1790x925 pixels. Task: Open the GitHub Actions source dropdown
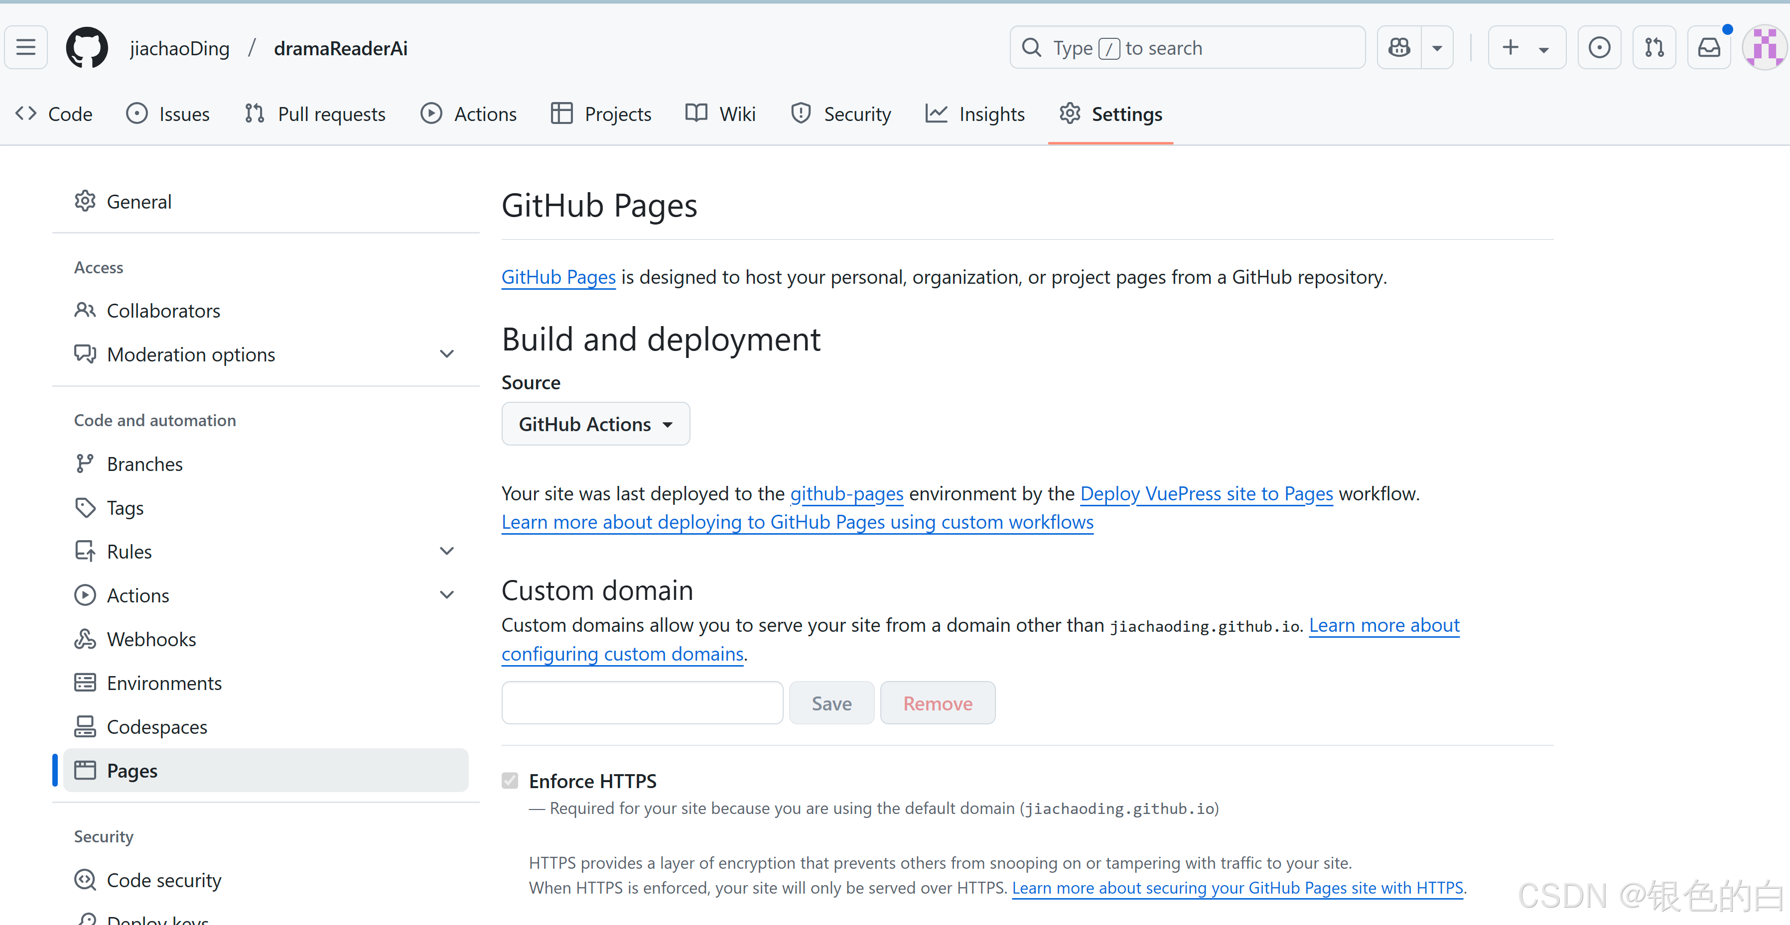(x=595, y=424)
